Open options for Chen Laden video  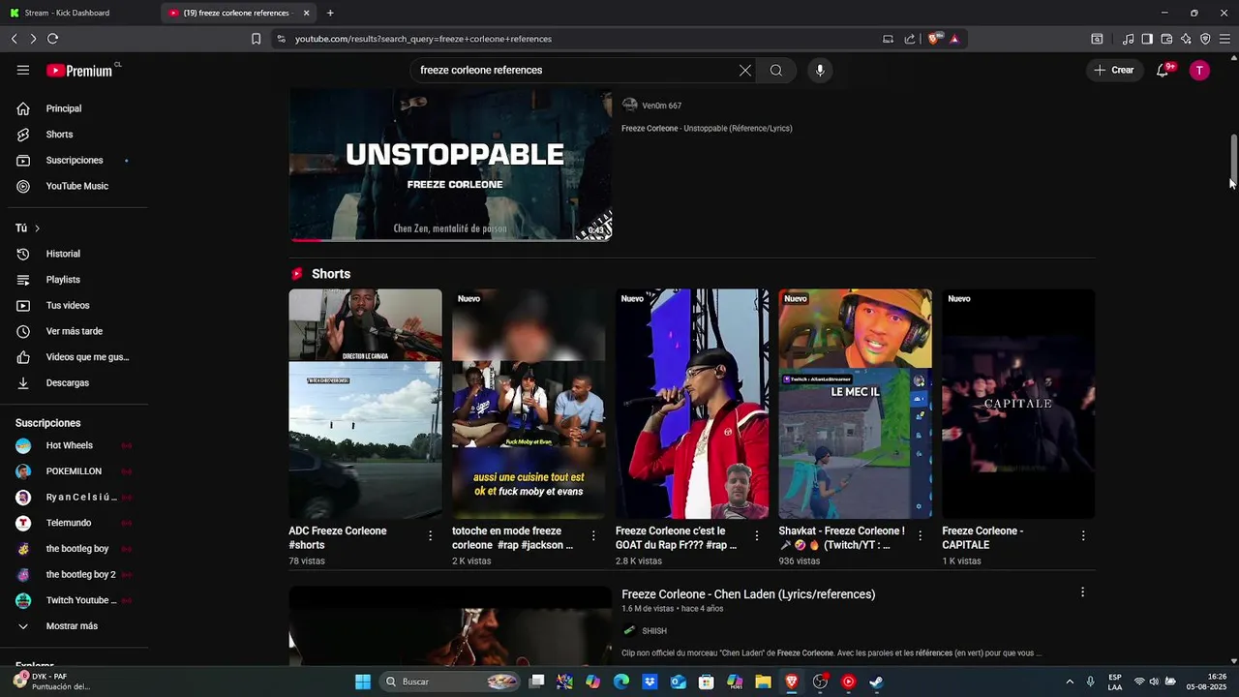[x=1082, y=592]
